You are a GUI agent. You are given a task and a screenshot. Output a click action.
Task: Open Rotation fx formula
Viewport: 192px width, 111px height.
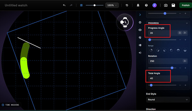coord(185,61)
